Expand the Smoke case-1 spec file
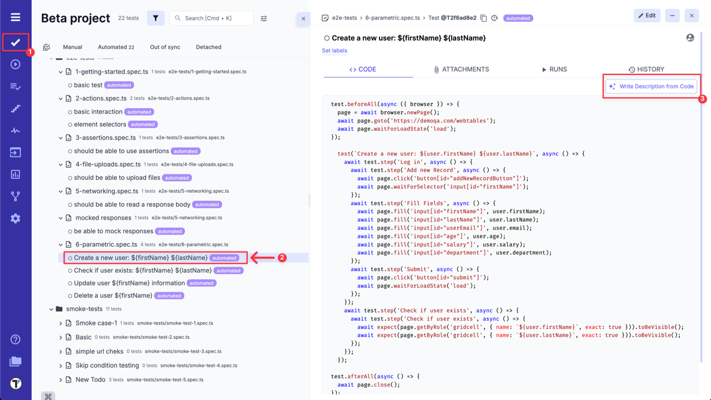Image resolution: width=711 pixels, height=400 pixels. point(61,323)
